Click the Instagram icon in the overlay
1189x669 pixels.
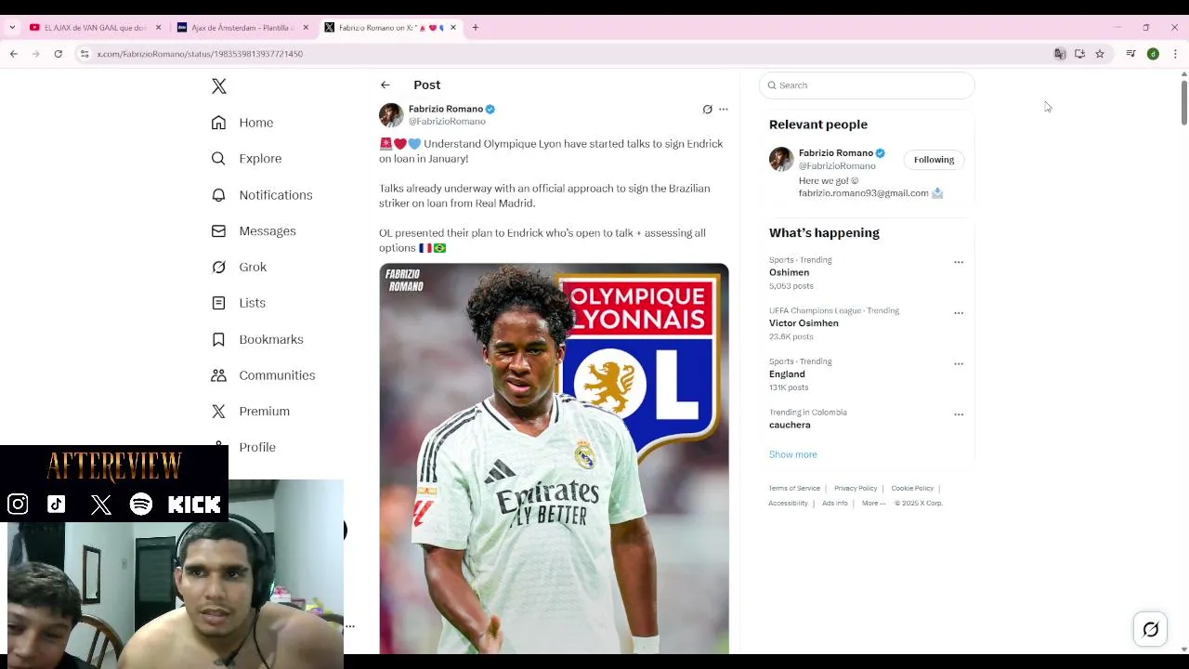[x=18, y=505]
